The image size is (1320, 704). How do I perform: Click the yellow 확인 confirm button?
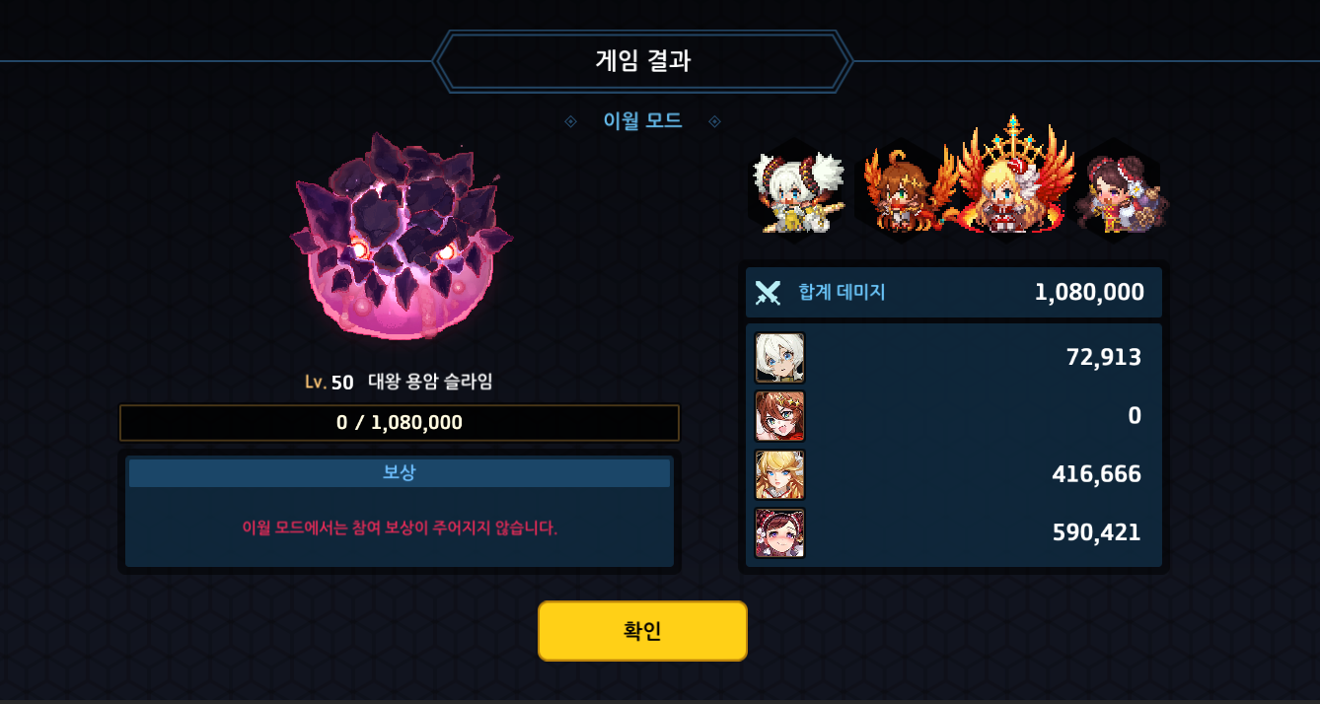coord(642,631)
